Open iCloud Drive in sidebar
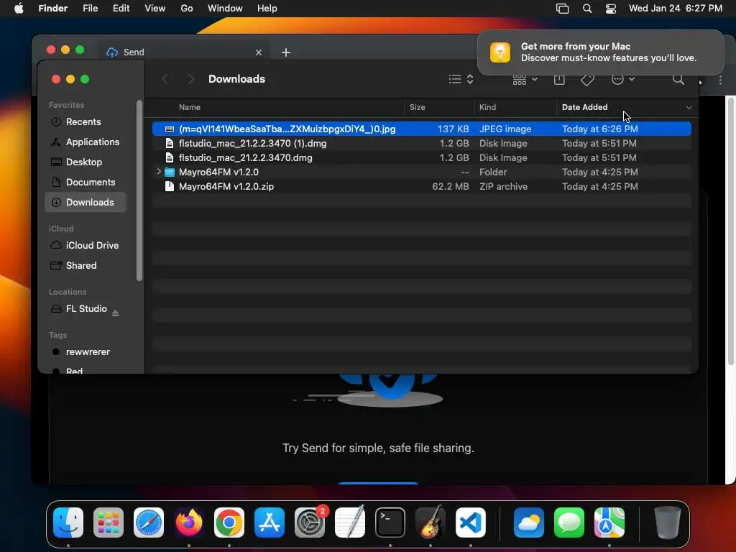The width and height of the screenshot is (736, 552). point(85,246)
